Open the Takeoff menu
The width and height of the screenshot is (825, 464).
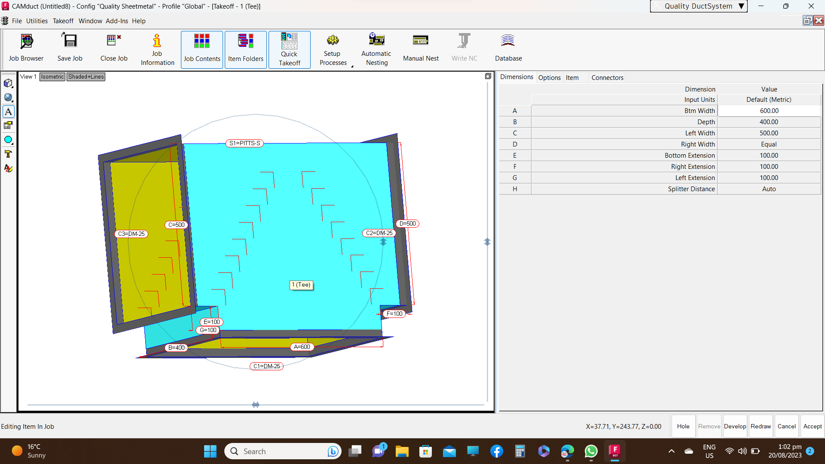click(x=63, y=21)
